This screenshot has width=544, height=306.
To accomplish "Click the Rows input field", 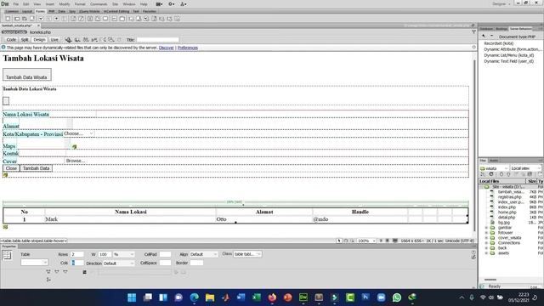I will (x=76, y=254).
